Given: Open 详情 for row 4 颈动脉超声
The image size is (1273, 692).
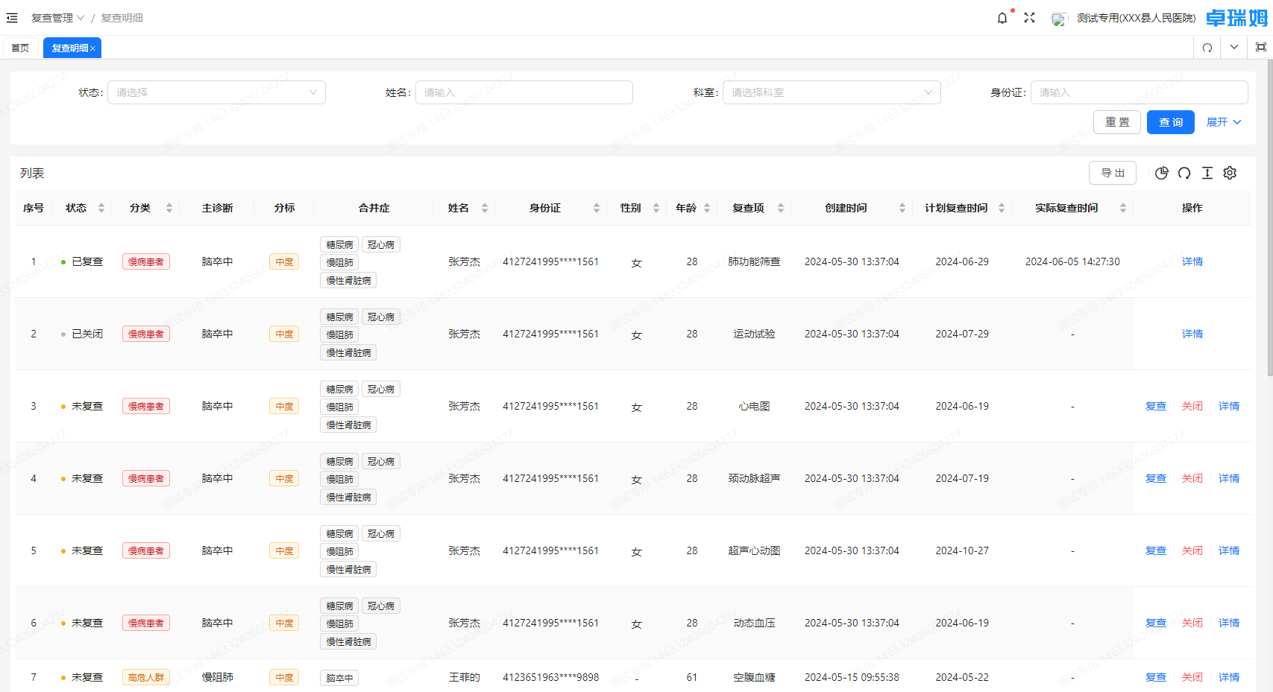Looking at the screenshot, I should (x=1229, y=478).
